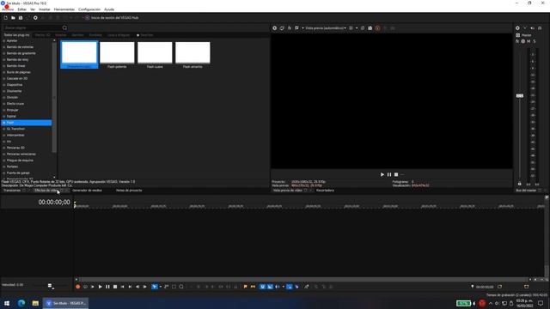The image size is (550, 309).
Task: Click the Open project folder icon
Action: pos(13,17)
